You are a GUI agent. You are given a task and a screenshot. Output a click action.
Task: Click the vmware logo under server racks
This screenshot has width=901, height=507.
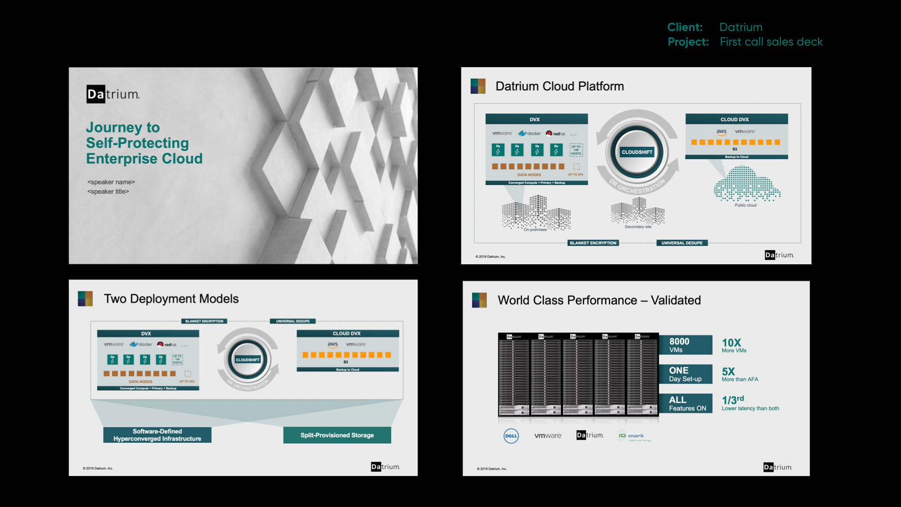(548, 436)
